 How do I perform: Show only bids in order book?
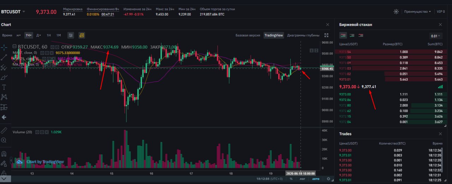pyautogui.click(x=352, y=35)
